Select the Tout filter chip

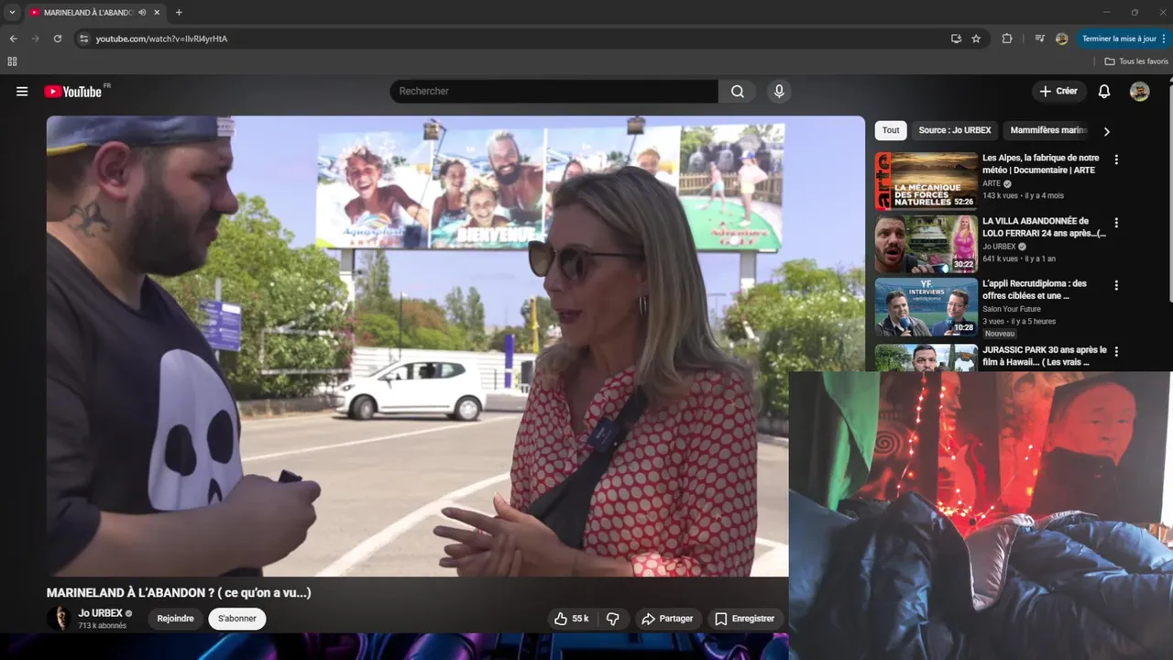click(x=891, y=130)
